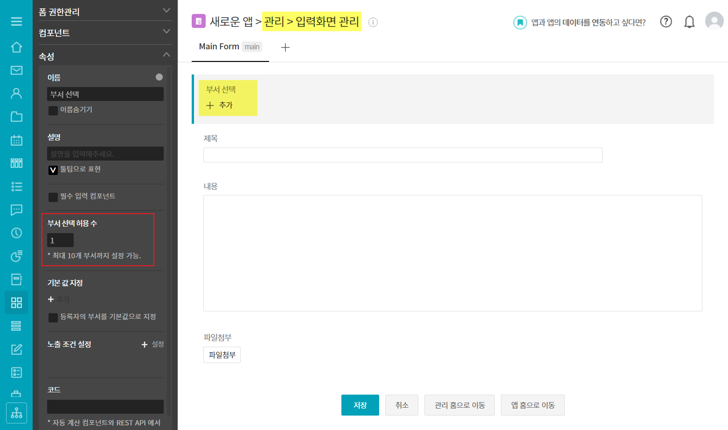The image size is (728, 430).
Task: Click the 관리 홈으로 이동 button
Action: [459, 405]
